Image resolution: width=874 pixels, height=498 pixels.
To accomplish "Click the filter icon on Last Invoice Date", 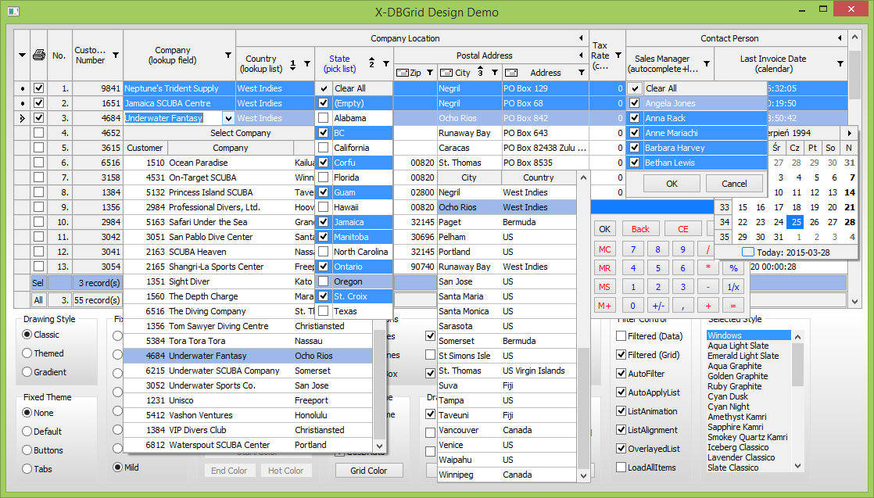I will click(840, 64).
